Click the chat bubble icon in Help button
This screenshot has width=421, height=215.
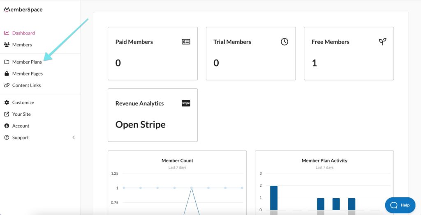(x=393, y=205)
